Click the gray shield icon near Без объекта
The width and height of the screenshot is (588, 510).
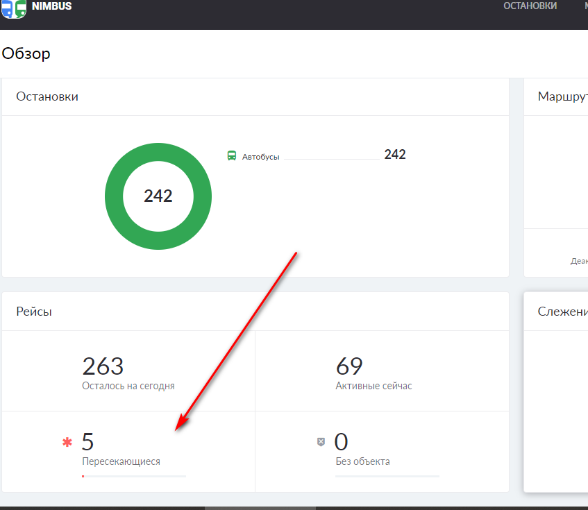(x=321, y=441)
